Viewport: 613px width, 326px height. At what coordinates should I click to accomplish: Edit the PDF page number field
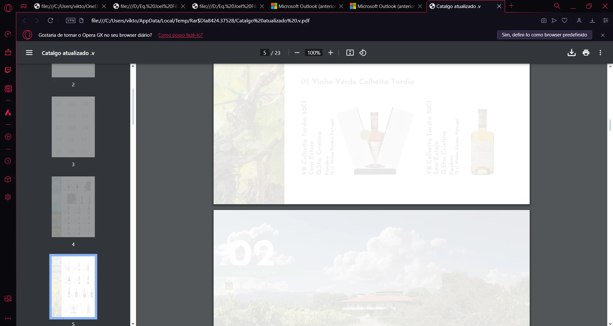(x=265, y=53)
